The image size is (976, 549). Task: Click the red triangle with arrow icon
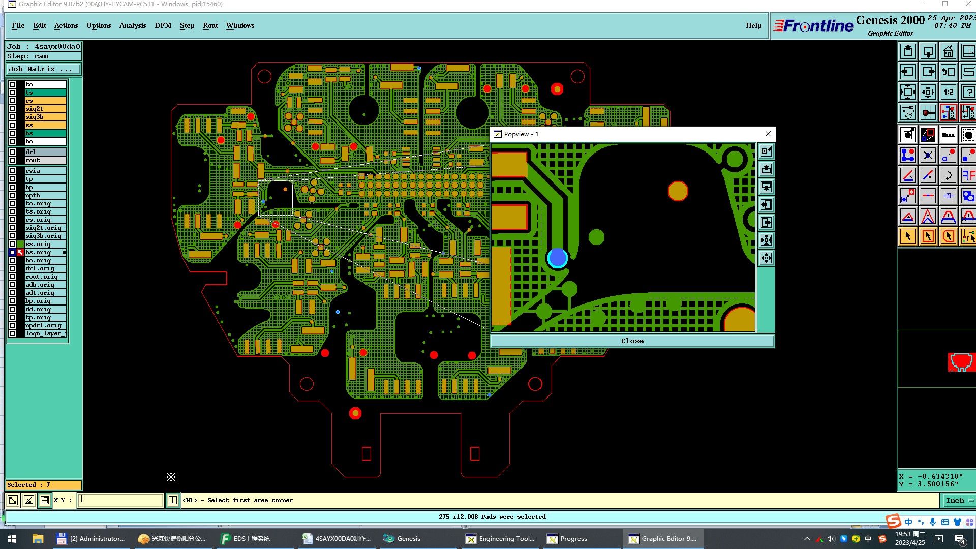(908, 216)
